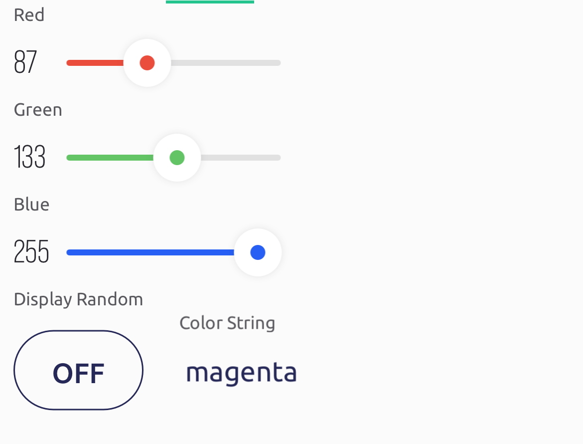This screenshot has height=444, width=583.
Task: Click the gray unfilled part of Green slider
Action: (241, 158)
